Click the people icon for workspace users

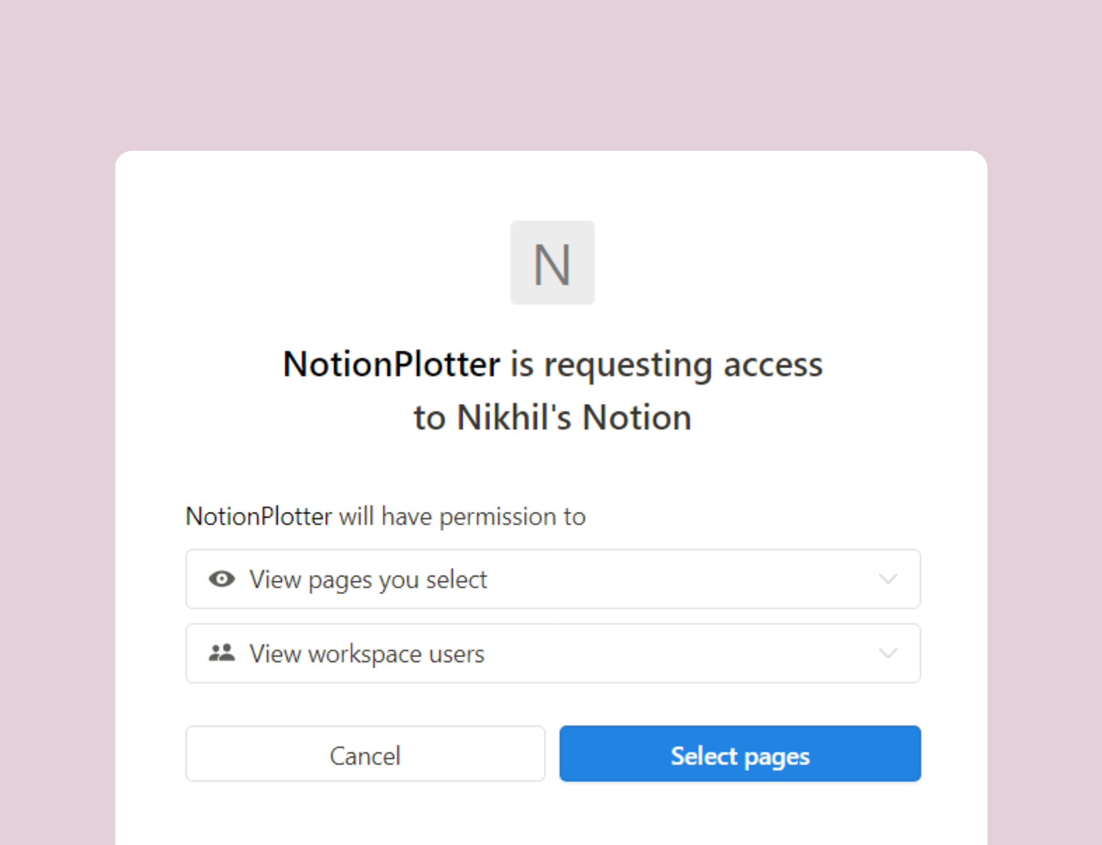point(222,653)
